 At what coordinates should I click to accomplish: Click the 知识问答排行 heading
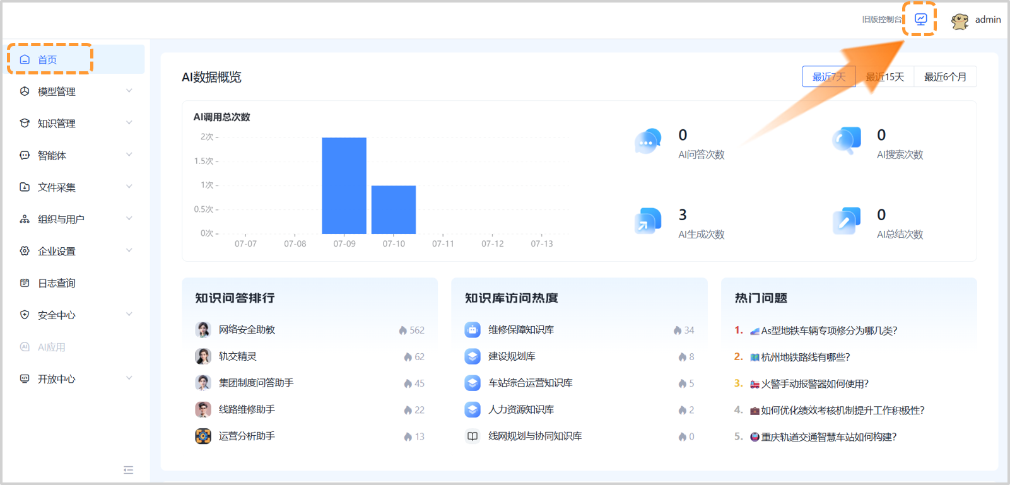(x=235, y=298)
